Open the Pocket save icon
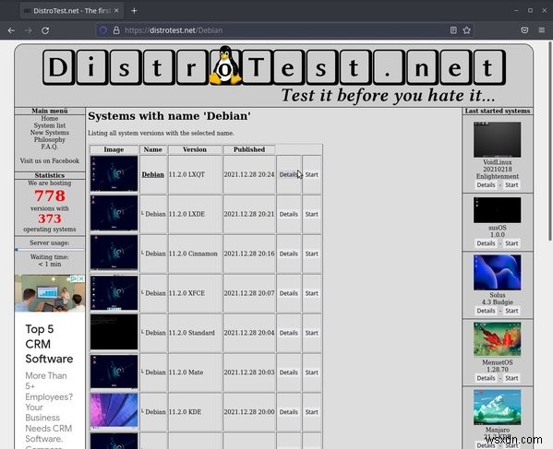The height and width of the screenshot is (449, 553). 524,30
